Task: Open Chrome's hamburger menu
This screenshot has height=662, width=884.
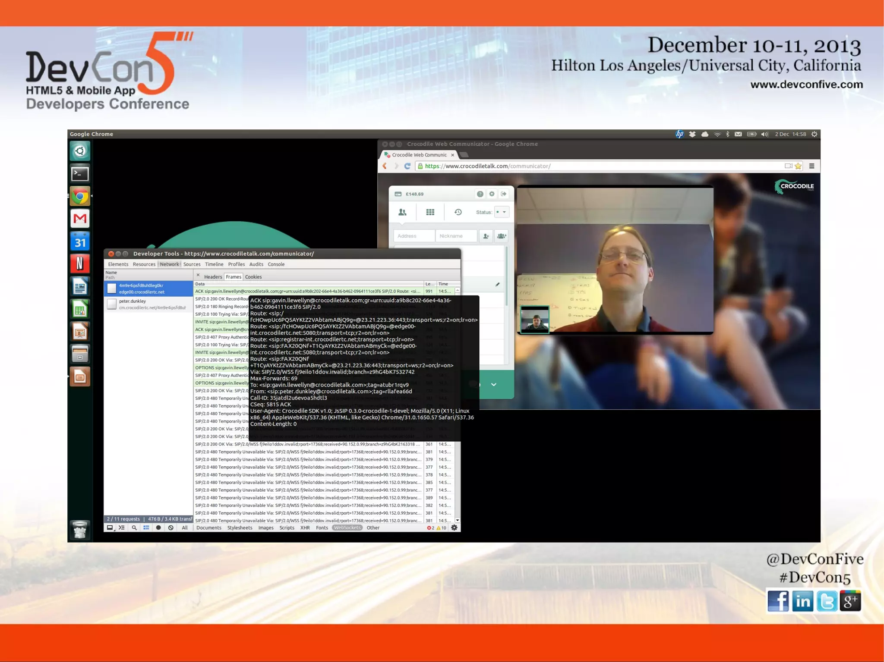Action: pos(811,166)
